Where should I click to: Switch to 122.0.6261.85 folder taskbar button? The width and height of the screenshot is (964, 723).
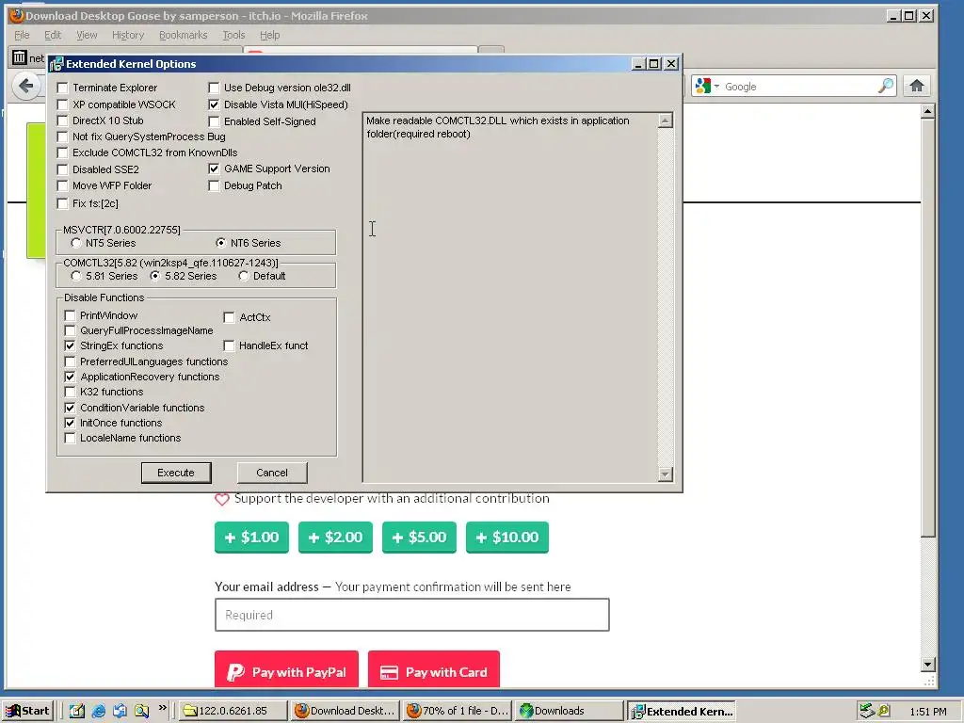tap(233, 711)
